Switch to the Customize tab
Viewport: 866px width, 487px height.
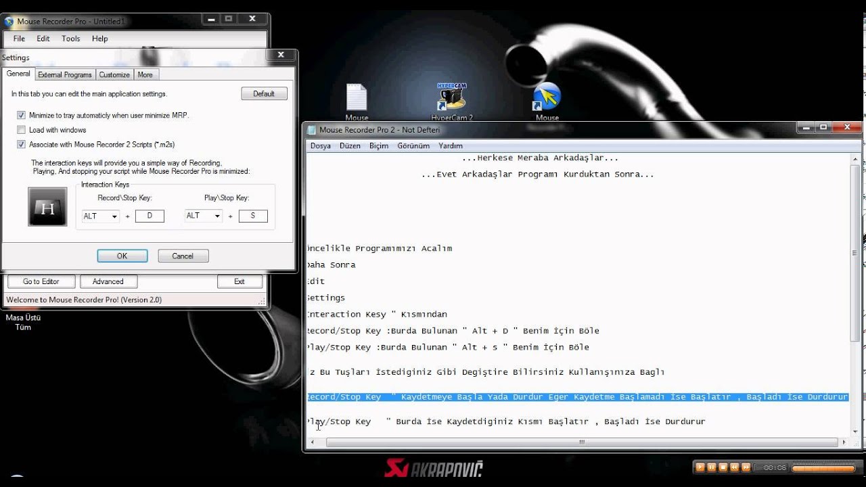(x=114, y=74)
